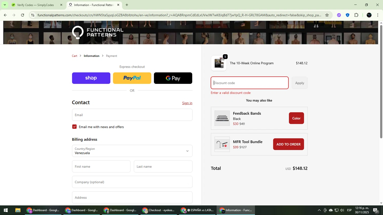The image size is (383, 215).
Task: Uncheck Email me with news and offers
Action: click(75, 127)
